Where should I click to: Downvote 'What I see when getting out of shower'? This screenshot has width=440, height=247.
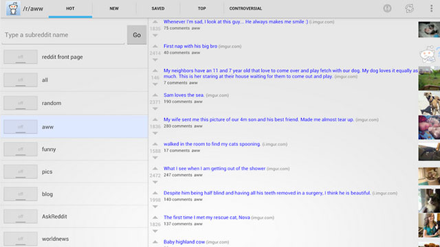pyautogui.click(x=155, y=182)
